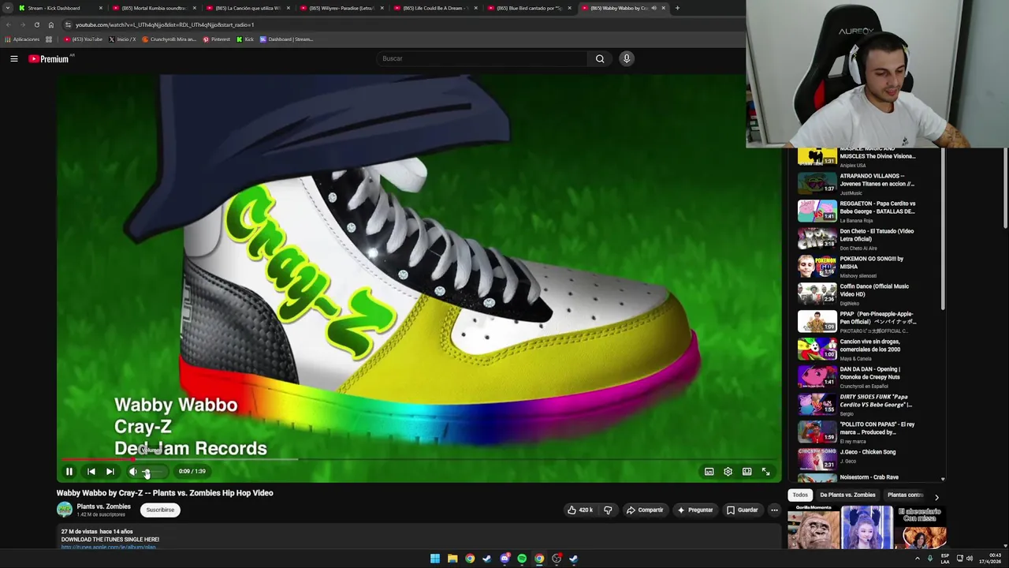Open the Pinterest bookmark
The image size is (1009, 568).
coord(217,39)
